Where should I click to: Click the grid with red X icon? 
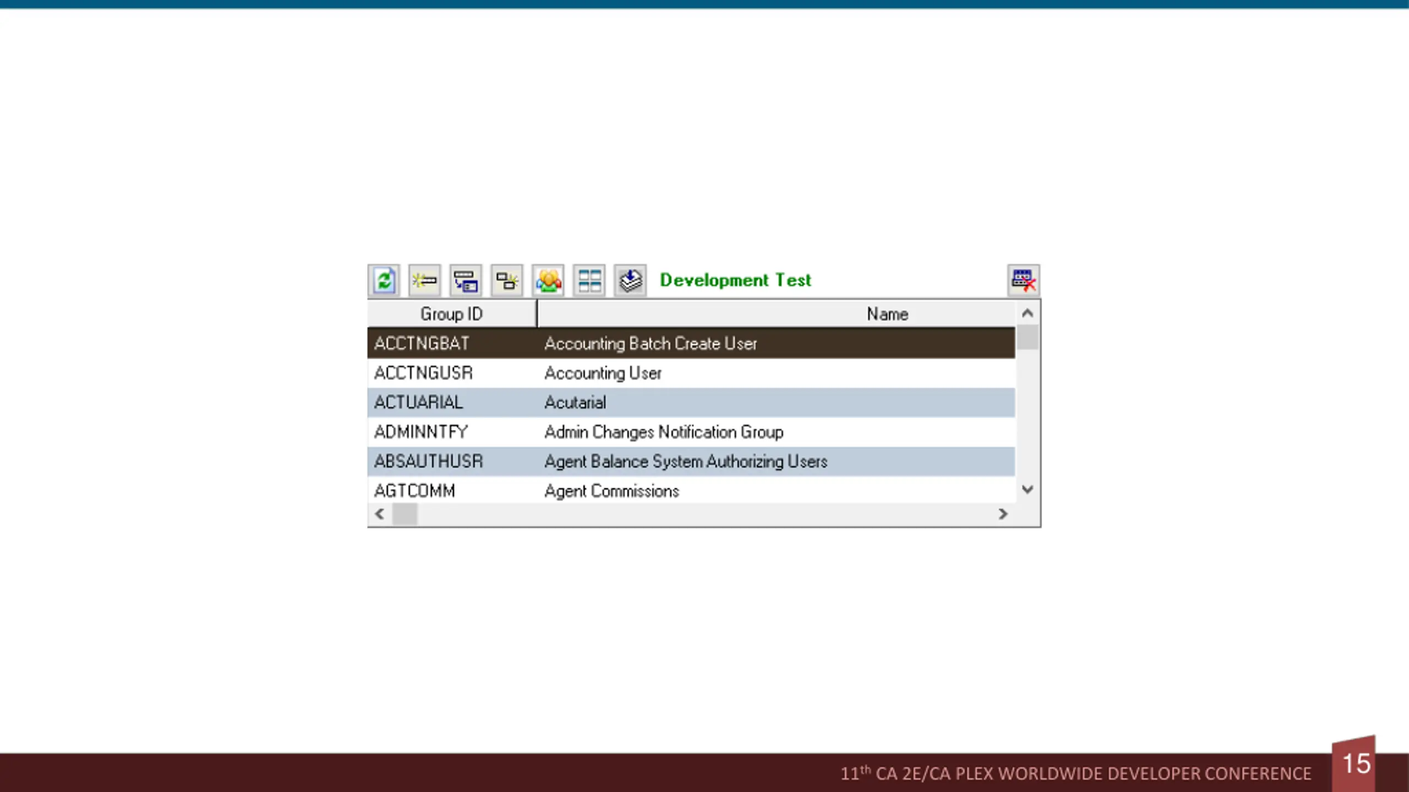(x=1024, y=280)
